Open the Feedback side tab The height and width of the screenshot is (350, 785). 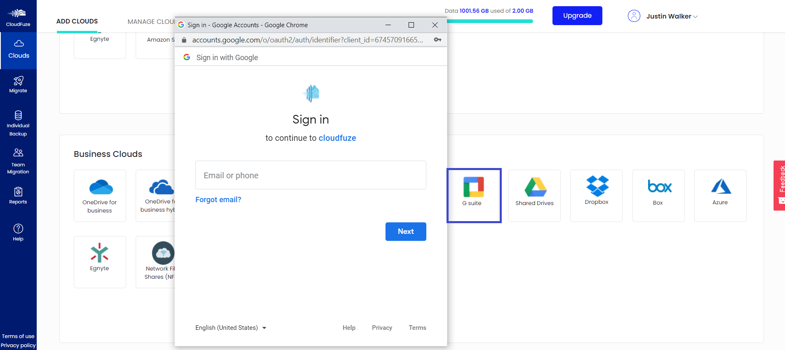pyautogui.click(x=779, y=185)
